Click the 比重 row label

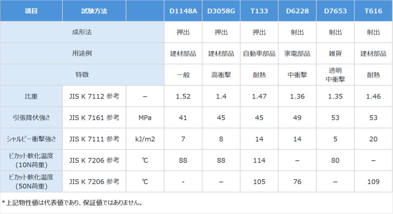pyautogui.click(x=31, y=96)
